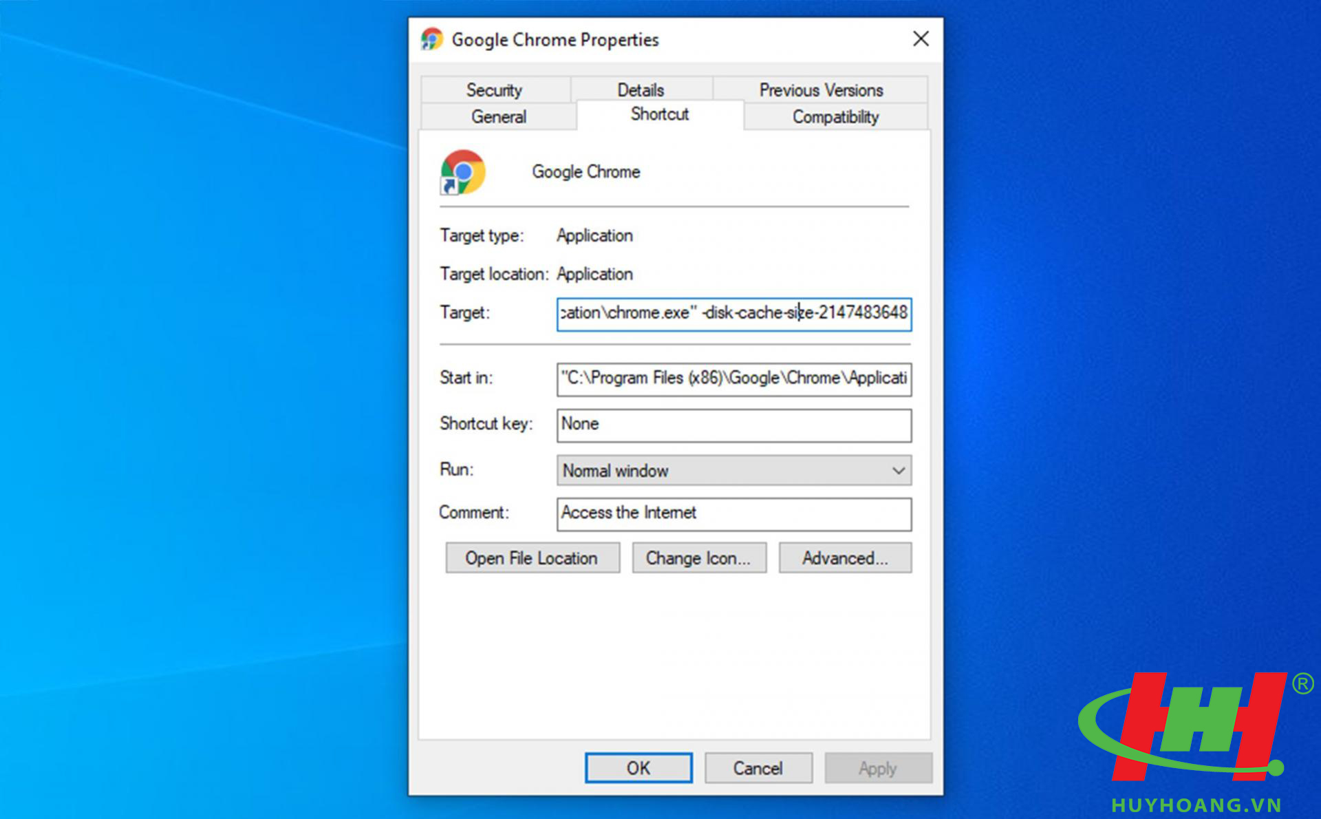Viewport: 1321px width, 819px height.
Task: Click inside the Target text field
Action: (734, 314)
